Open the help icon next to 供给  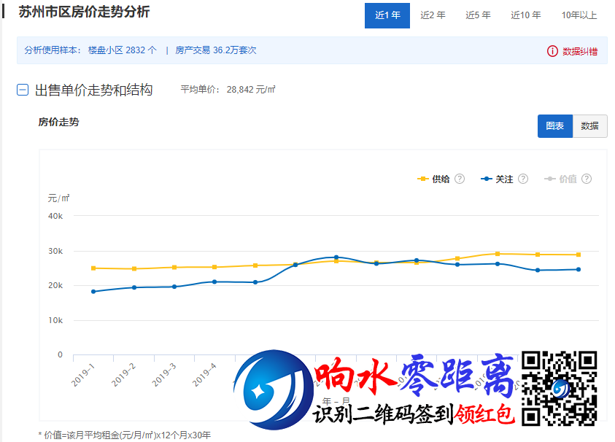click(x=460, y=179)
